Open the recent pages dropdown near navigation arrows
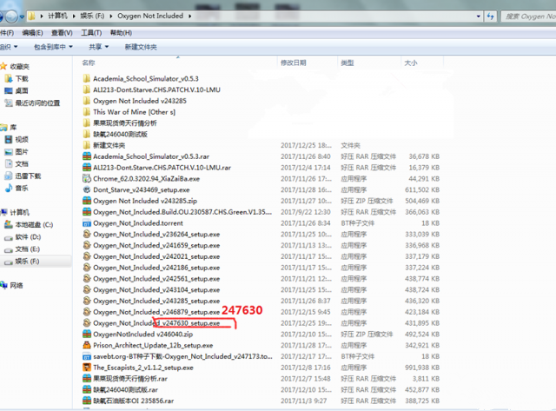Viewport: 556px width, 411px height. point(22,17)
